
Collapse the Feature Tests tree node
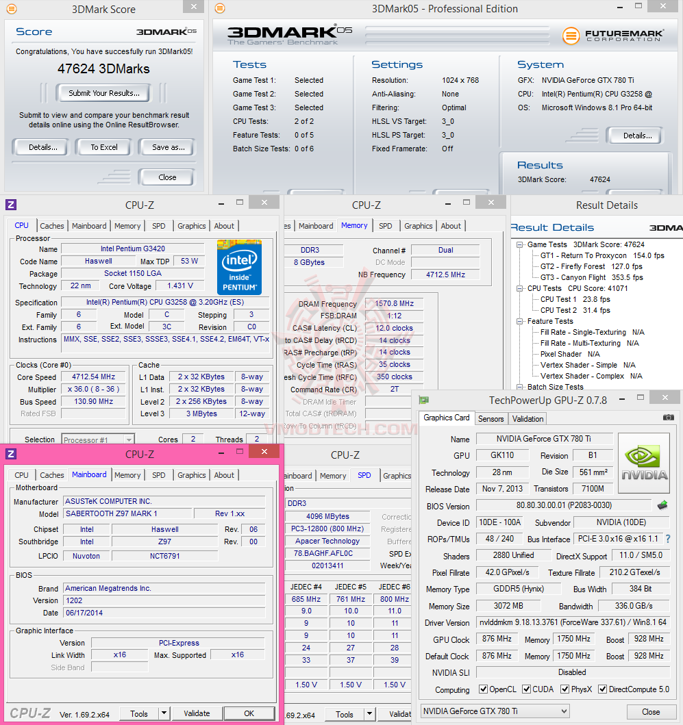520,321
